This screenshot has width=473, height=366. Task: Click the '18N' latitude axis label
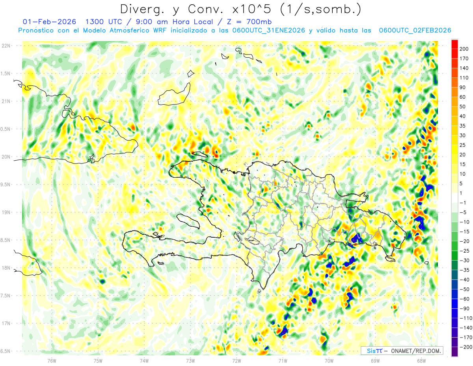click(6, 268)
